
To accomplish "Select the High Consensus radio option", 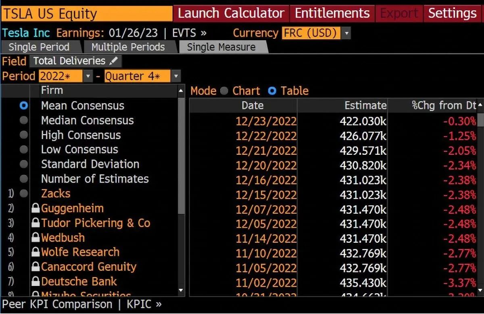I will coord(24,135).
